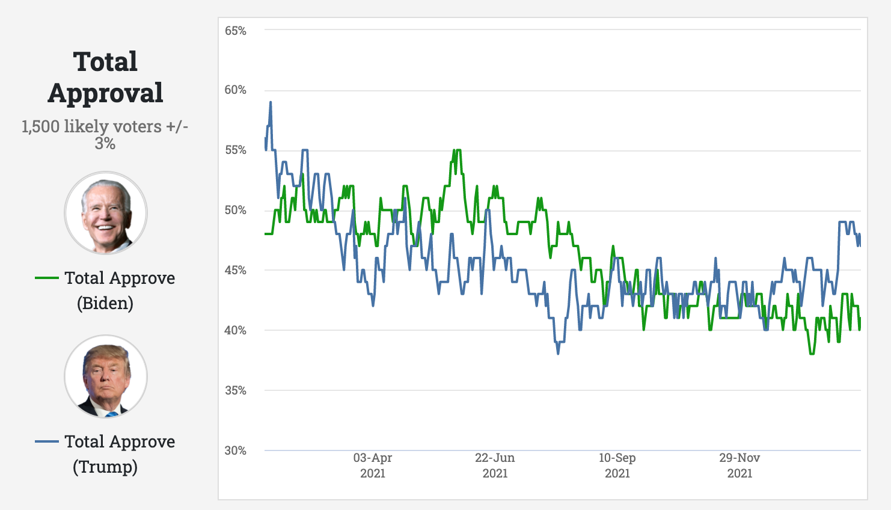The image size is (891, 510).
Task: Click the 65% y-axis label
Action: (236, 31)
